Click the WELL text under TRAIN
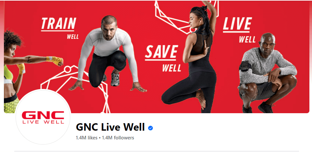The image size is (312, 152). (73, 37)
